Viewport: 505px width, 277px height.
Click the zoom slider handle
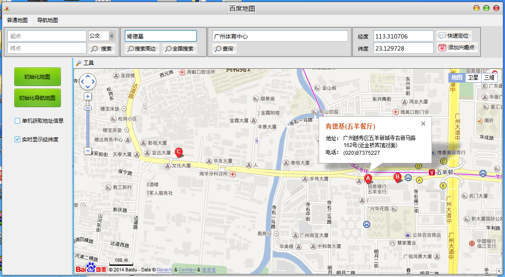[x=88, y=108]
